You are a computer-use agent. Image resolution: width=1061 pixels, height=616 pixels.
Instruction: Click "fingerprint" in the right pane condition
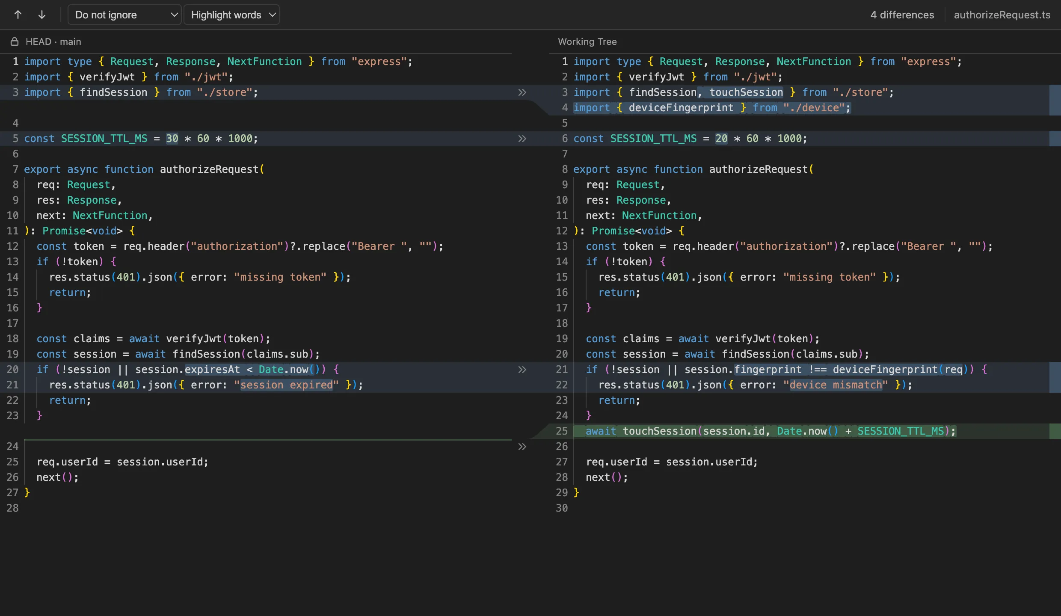(768, 370)
